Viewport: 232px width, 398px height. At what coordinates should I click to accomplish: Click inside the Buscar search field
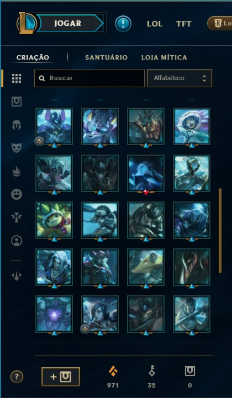pos(89,78)
